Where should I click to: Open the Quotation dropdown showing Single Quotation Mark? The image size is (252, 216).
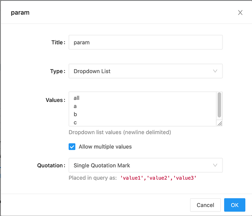click(145, 165)
